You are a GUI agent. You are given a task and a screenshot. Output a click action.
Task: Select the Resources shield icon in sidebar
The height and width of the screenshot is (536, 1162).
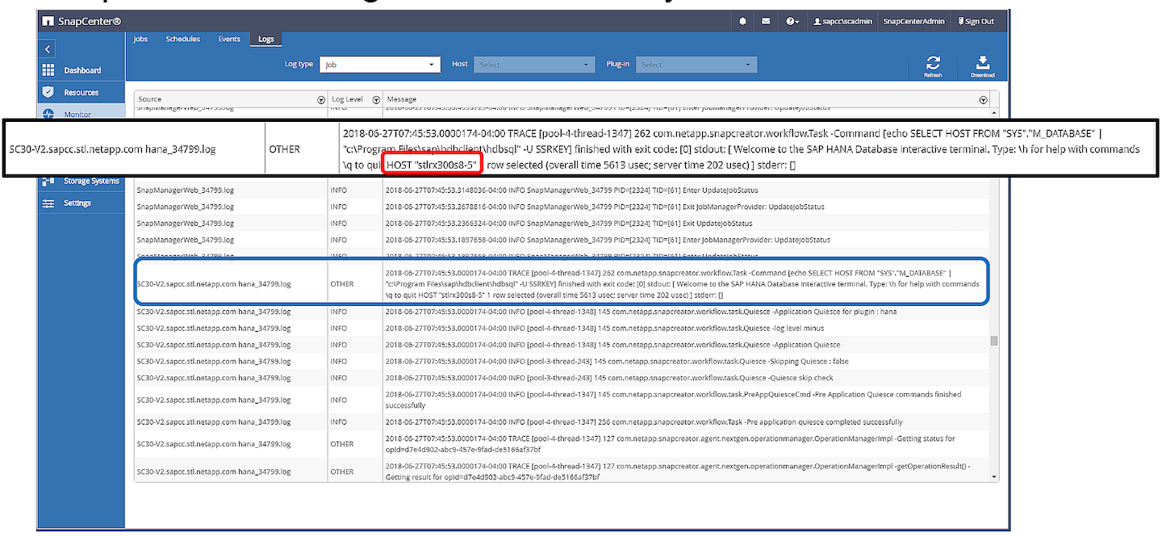click(48, 92)
